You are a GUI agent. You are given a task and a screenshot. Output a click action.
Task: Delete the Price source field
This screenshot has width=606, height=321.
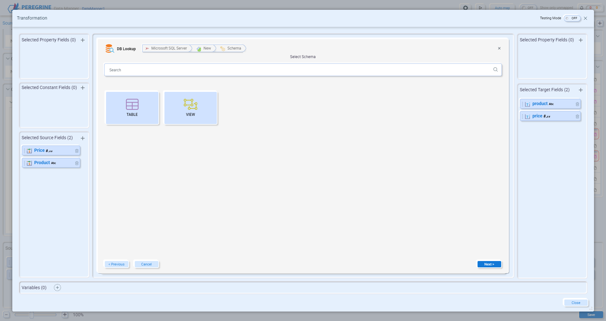(77, 151)
